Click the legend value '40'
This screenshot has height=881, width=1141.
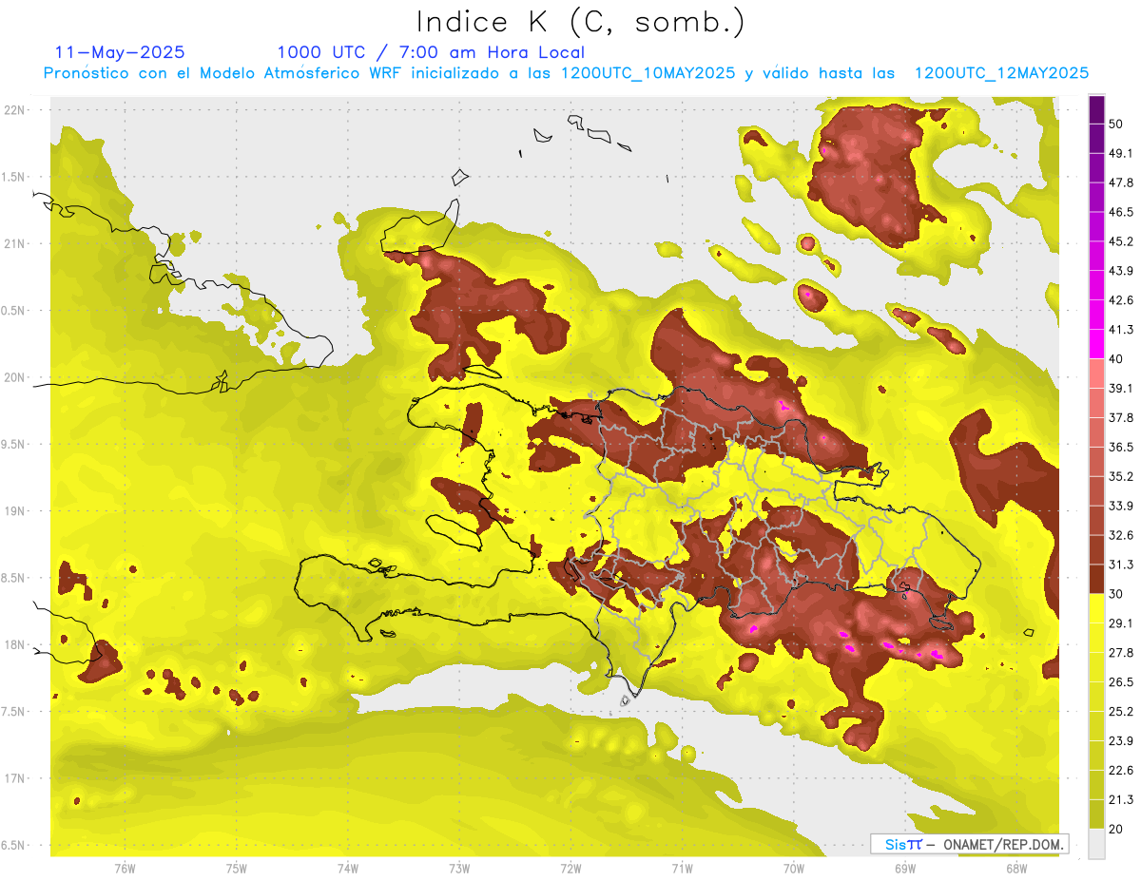coord(1115,359)
